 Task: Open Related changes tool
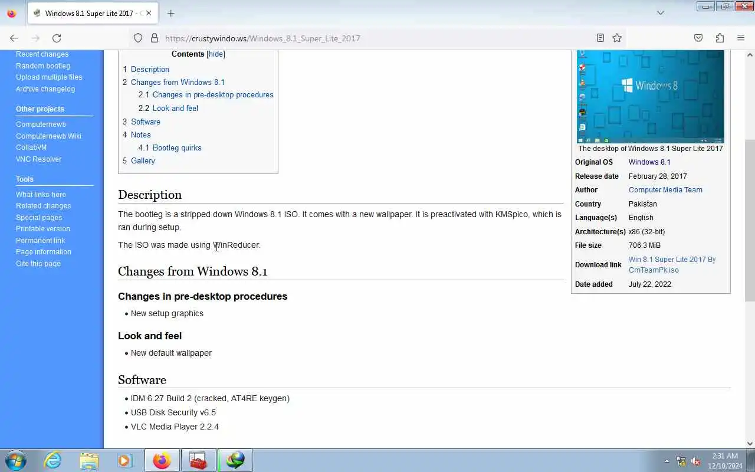[43, 206]
